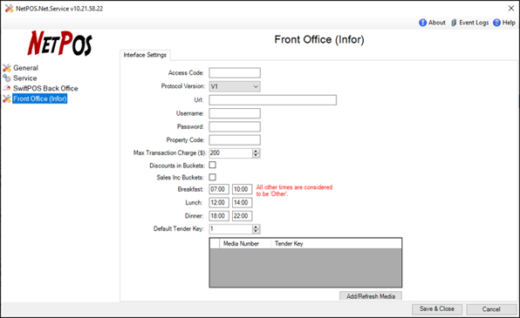
Task: Click the Max Transaction Charge spinner arrows
Action: [256, 153]
